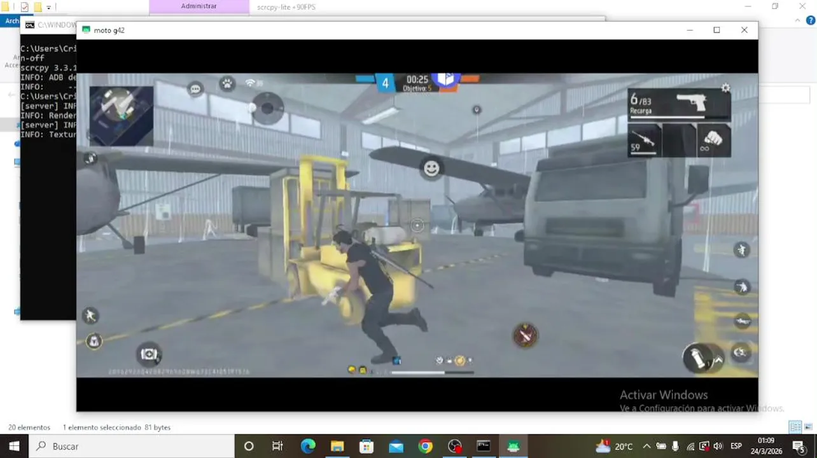This screenshot has width=817, height=458.
Task: Select the fist melee slot
Action: [x=713, y=140]
